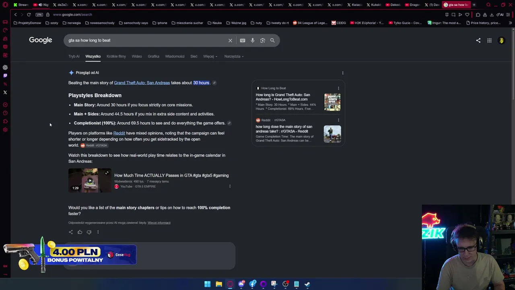This screenshot has height=290, width=515.
Task: Share the AI overview answer
Action: tap(71, 232)
